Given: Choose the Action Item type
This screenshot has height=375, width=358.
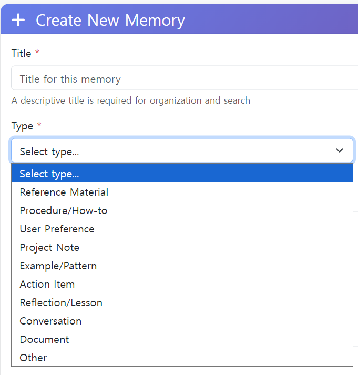Looking at the screenshot, I should pyautogui.click(x=47, y=284).
